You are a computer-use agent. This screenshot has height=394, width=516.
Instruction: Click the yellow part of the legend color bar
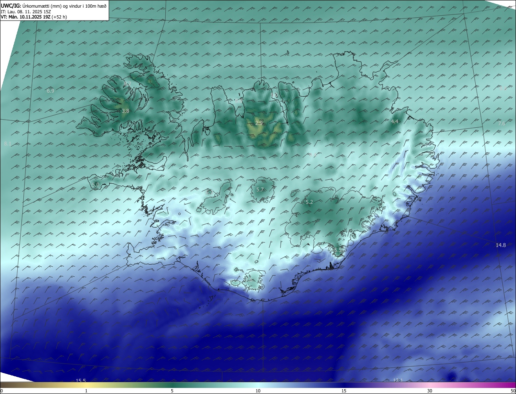pos(87,385)
